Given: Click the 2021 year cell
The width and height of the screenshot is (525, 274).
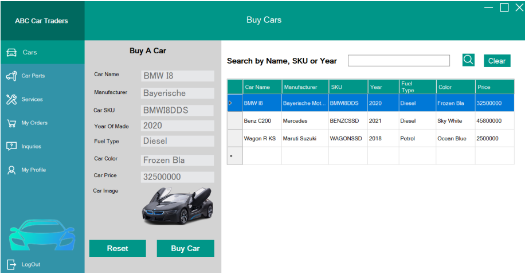Looking at the screenshot, I should pyautogui.click(x=383, y=120).
